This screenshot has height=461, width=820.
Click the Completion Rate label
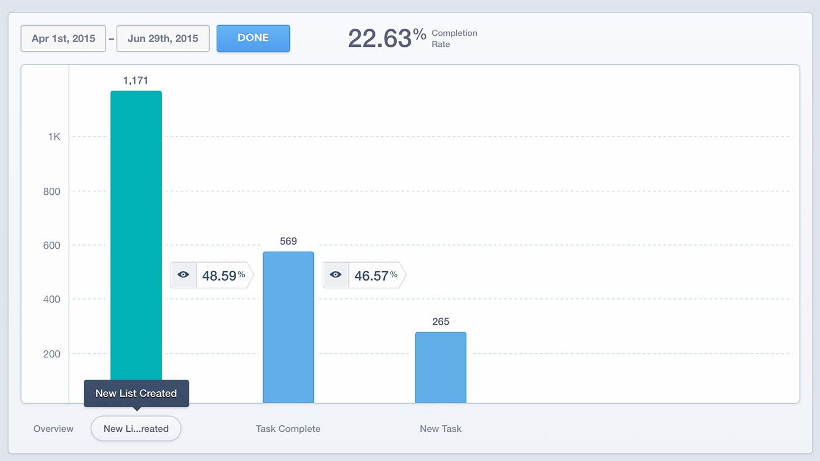tap(455, 39)
